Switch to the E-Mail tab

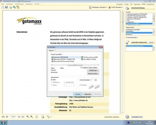tap(126, 4)
